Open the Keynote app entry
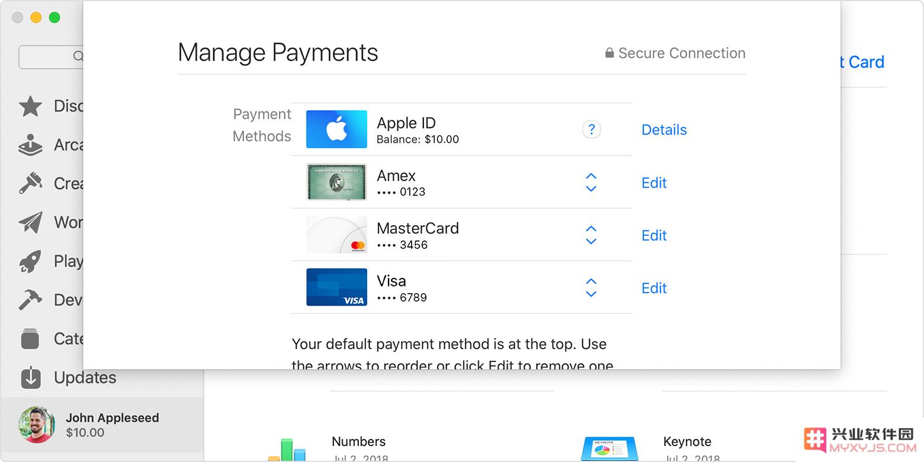924x462 pixels. click(x=687, y=442)
